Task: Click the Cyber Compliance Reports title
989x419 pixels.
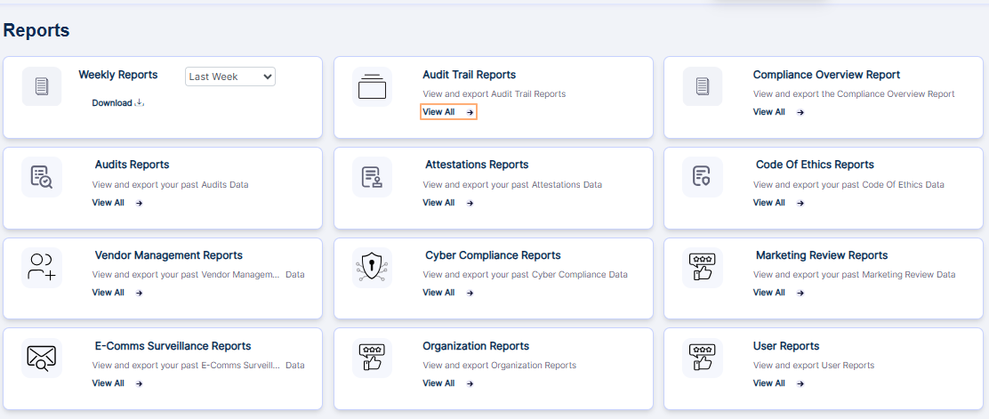Action: point(494,255)
